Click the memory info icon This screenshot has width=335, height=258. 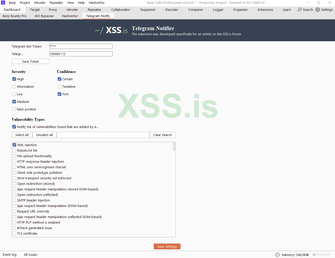point(277,255)
